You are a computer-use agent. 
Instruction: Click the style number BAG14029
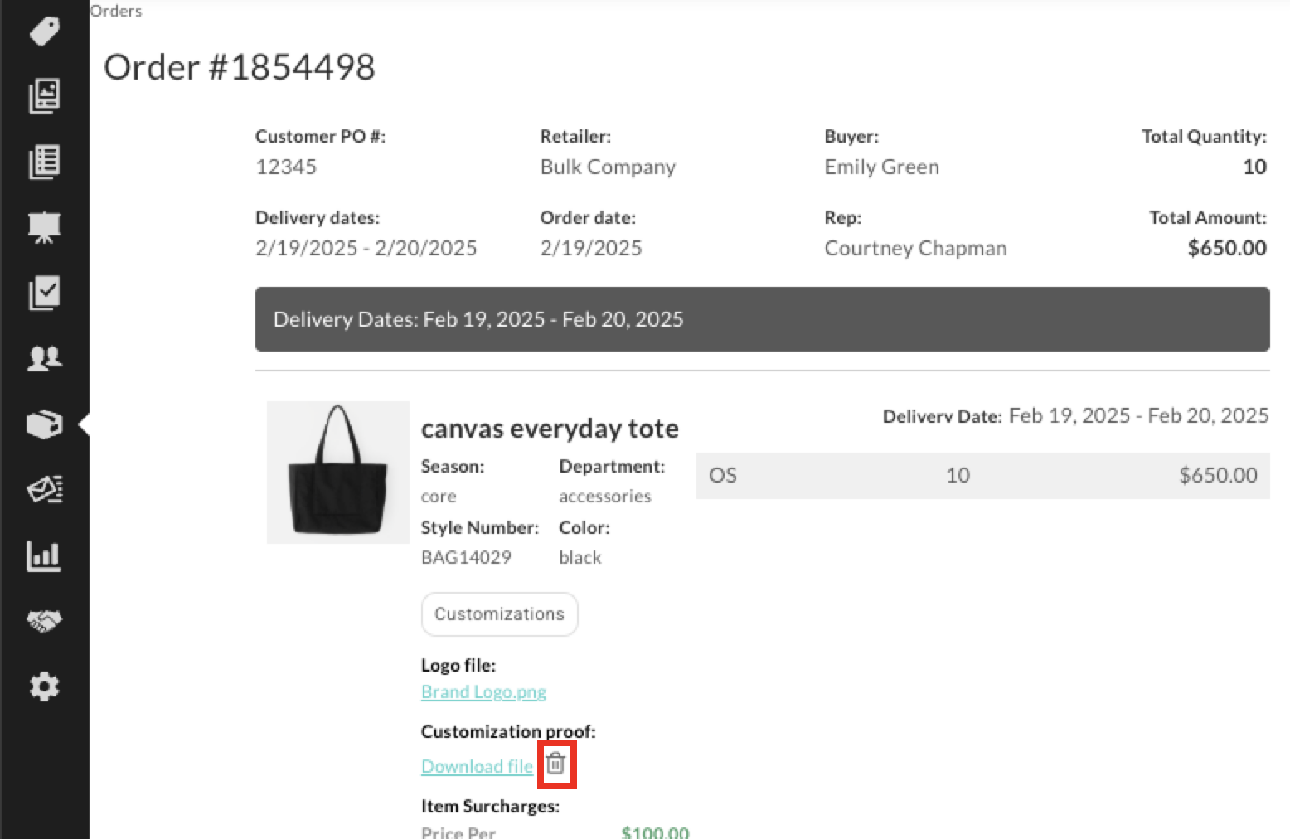pos(466,557)
